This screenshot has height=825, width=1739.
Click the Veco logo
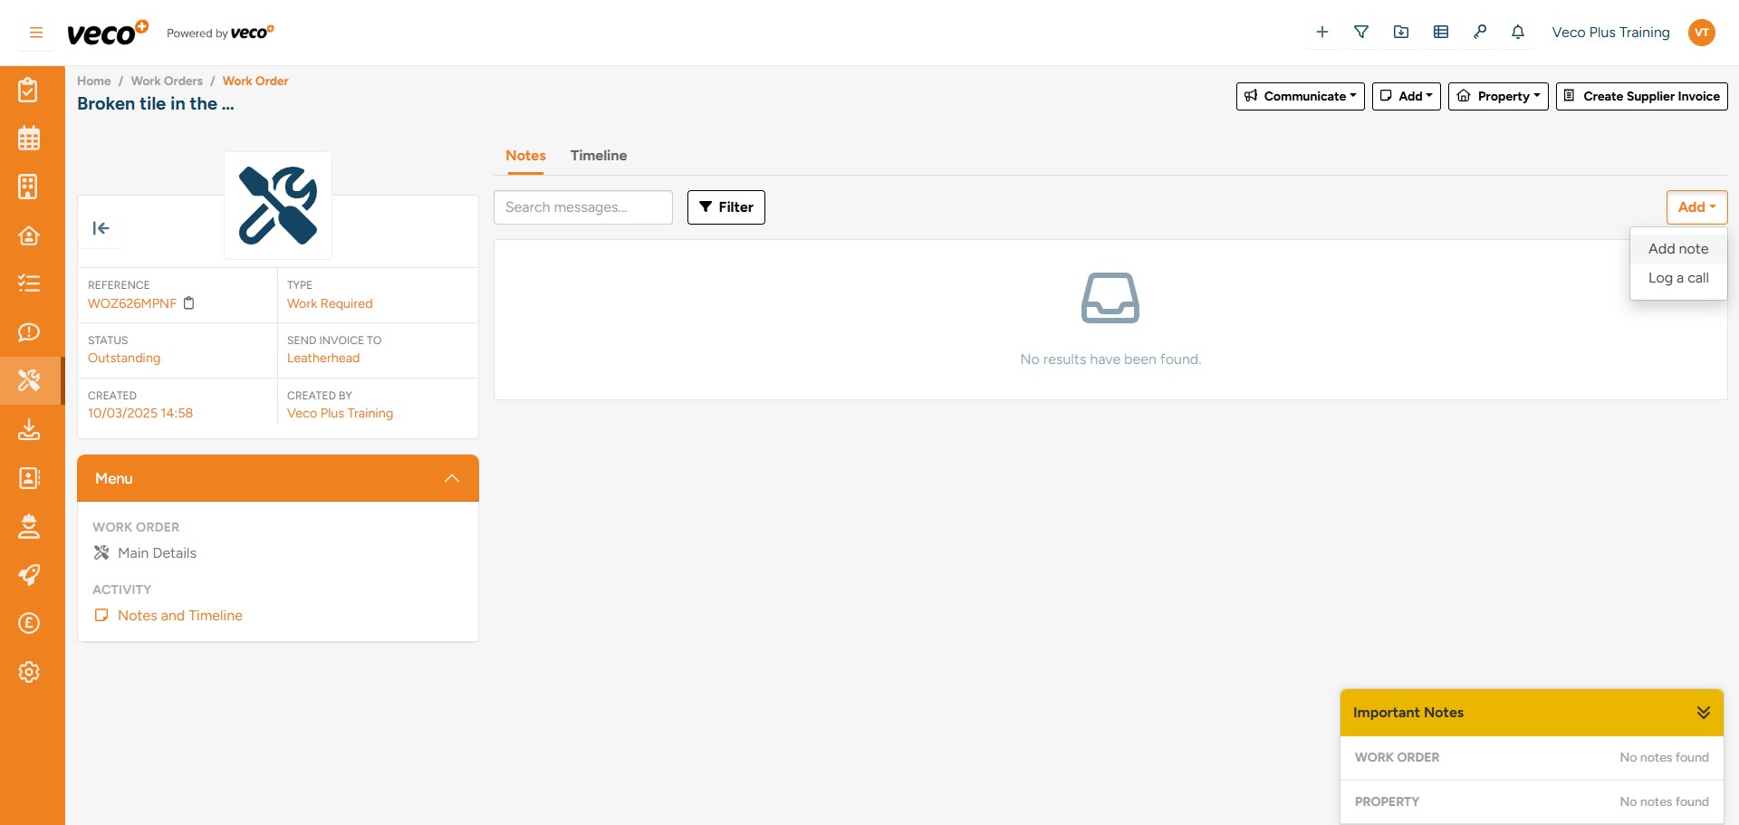108,33
